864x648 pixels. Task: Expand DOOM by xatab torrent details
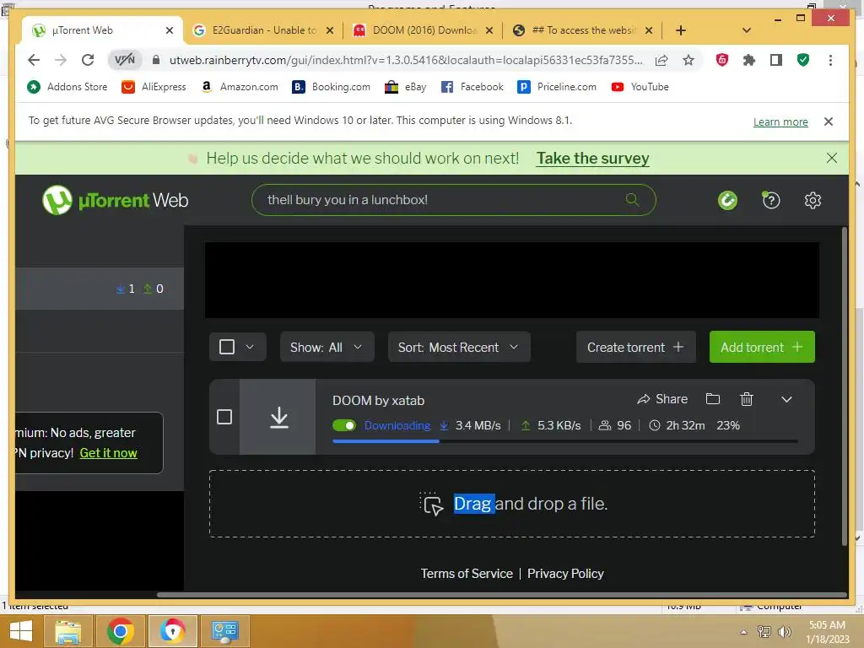click(786, 399)
